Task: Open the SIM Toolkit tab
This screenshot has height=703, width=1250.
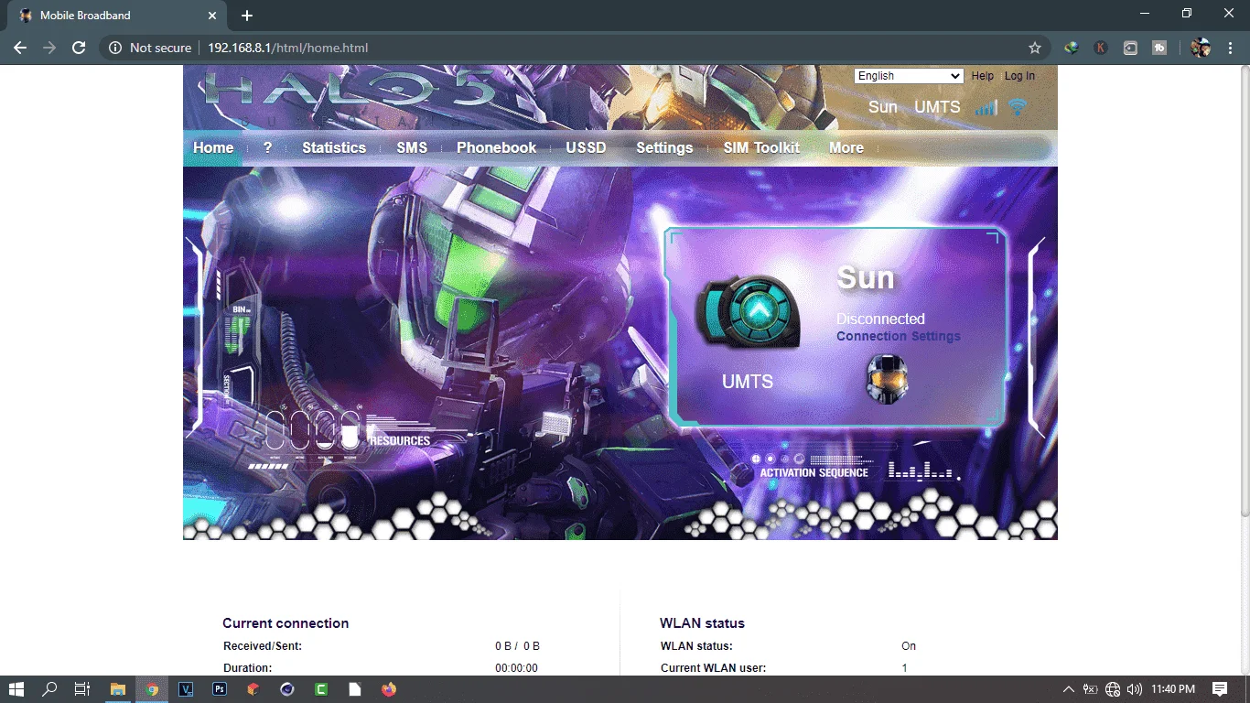Action: point(761,147)
